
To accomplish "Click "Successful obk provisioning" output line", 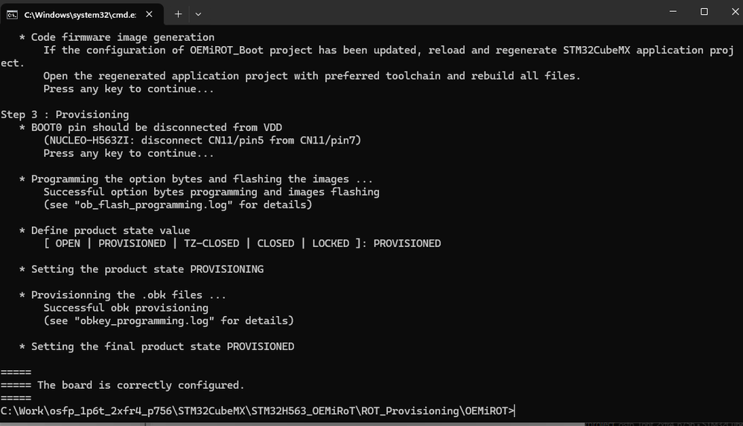I will tap(126, 308).
